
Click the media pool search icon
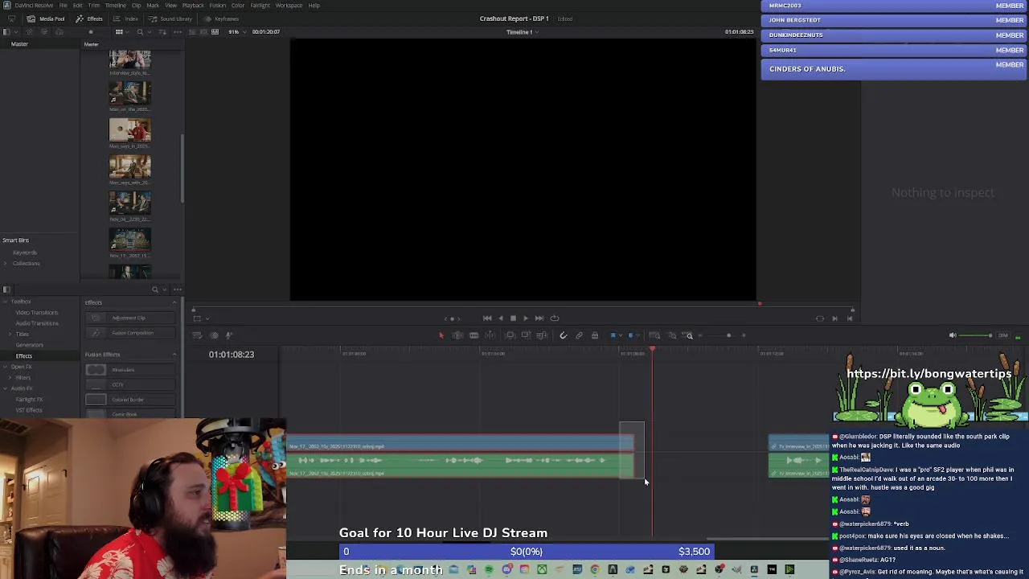coord(139,32)
